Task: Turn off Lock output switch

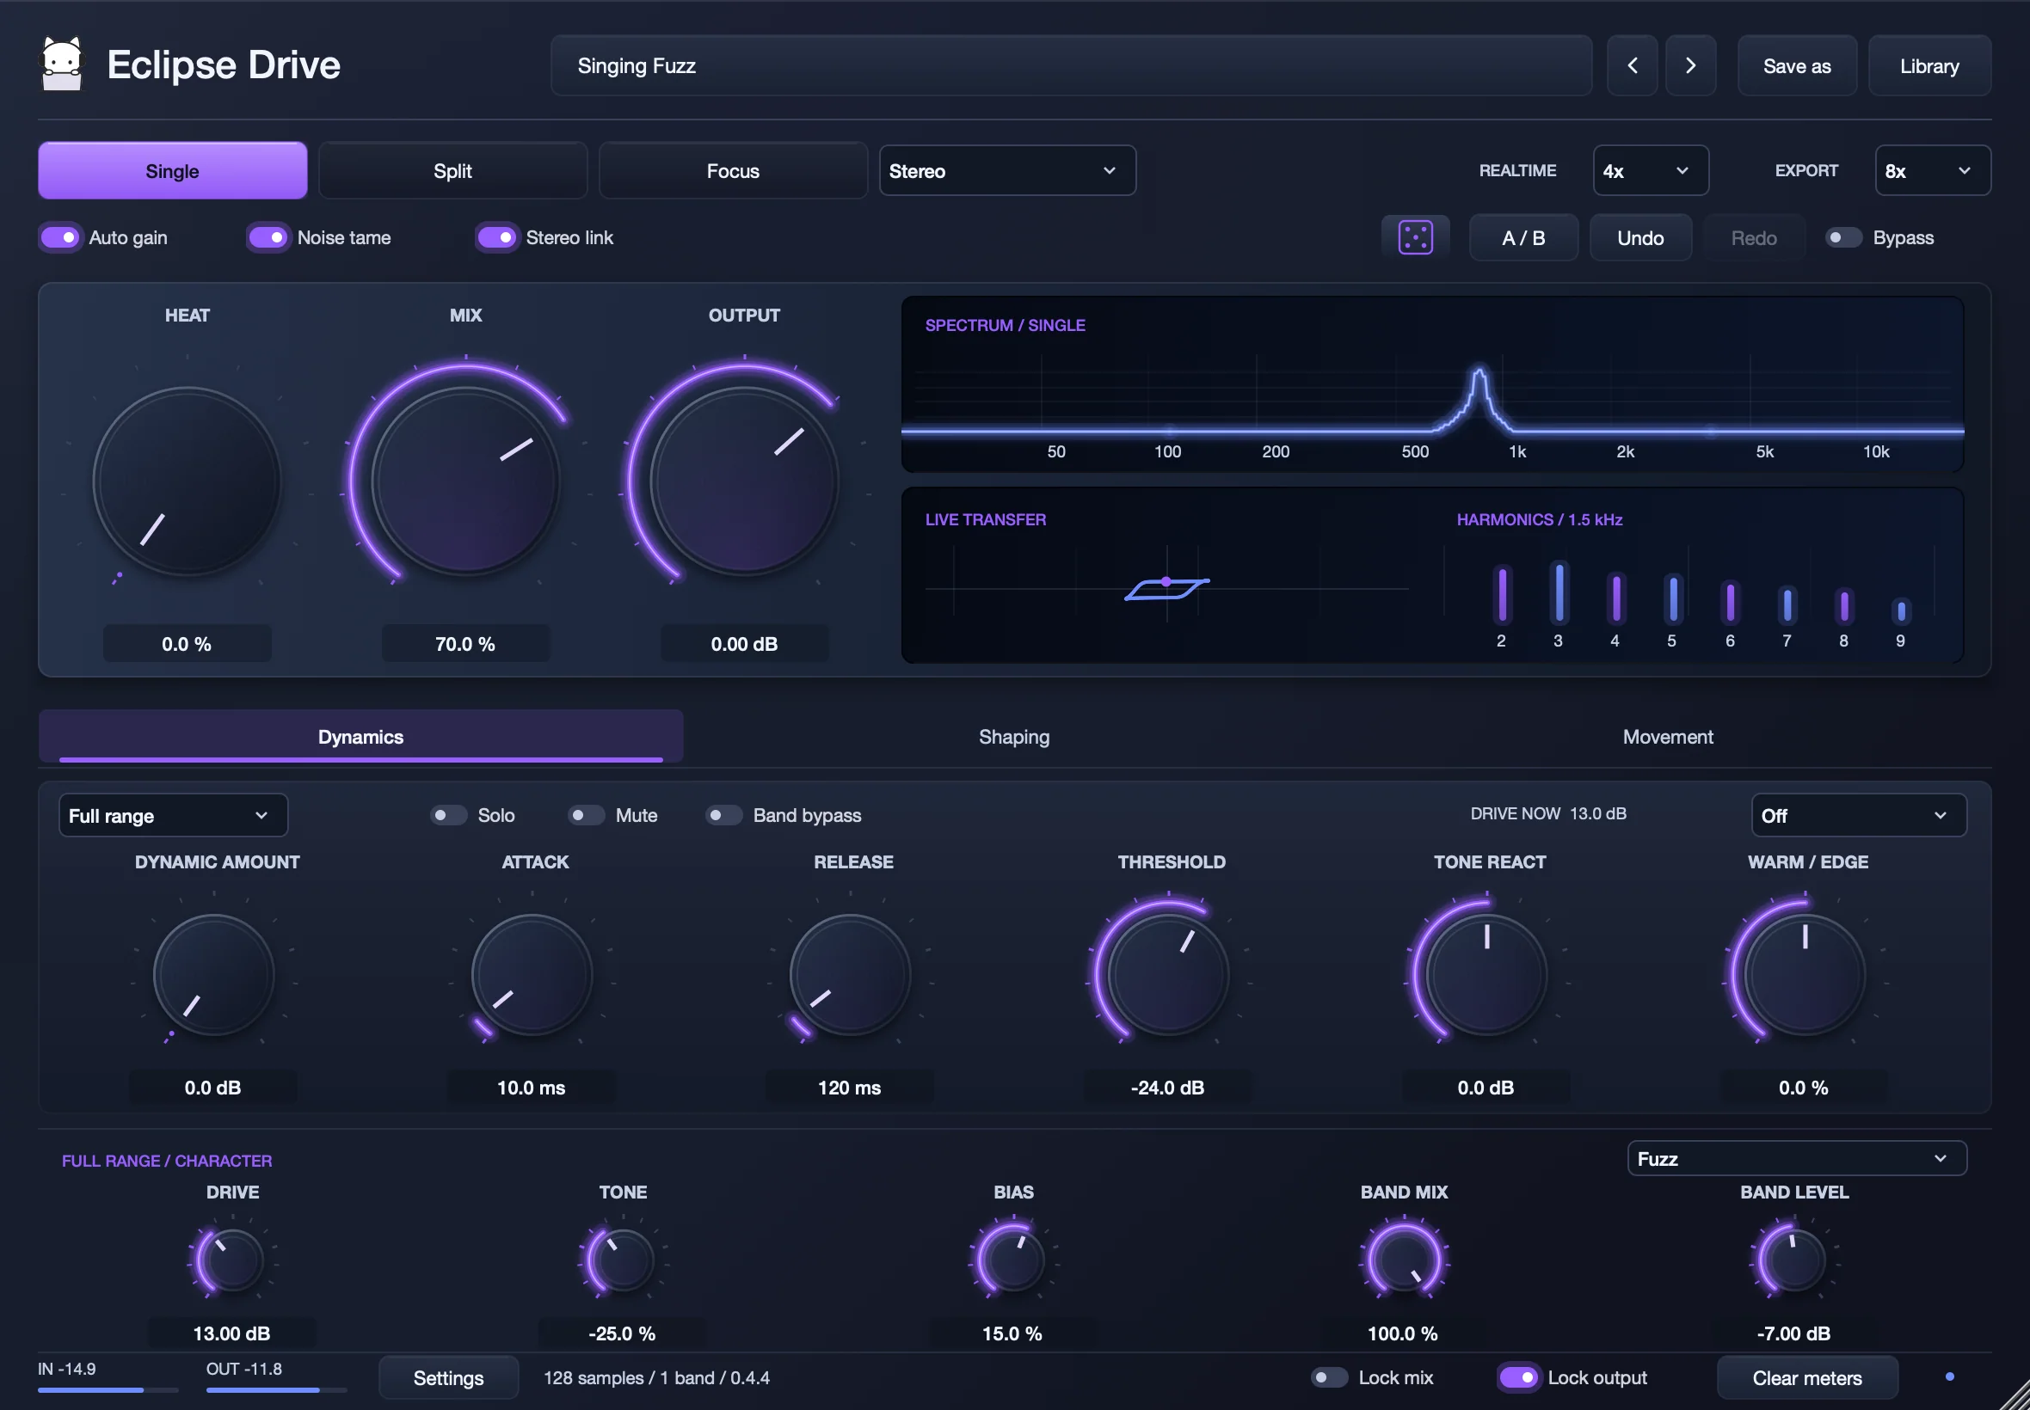Action: pos(1519,1377)
